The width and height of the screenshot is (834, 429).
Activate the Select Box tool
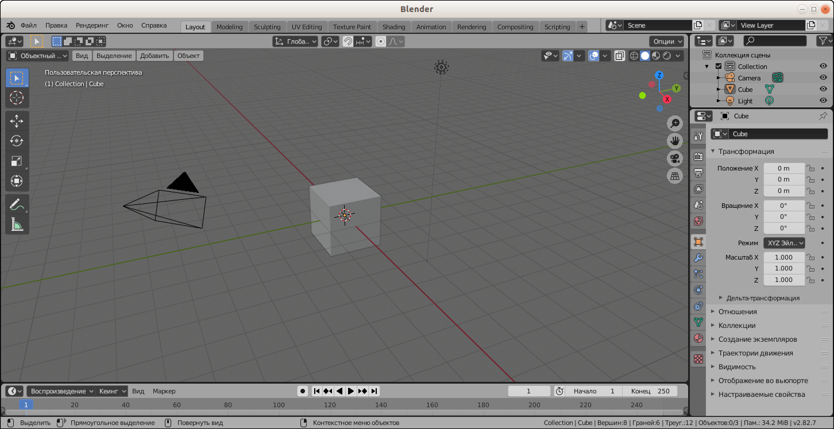[17, 78]
